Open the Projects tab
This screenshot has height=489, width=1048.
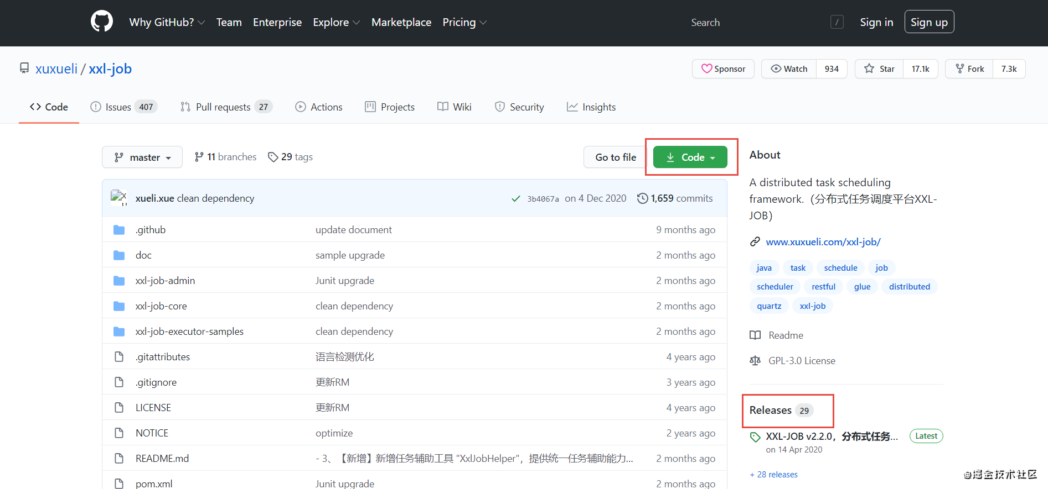390,107
